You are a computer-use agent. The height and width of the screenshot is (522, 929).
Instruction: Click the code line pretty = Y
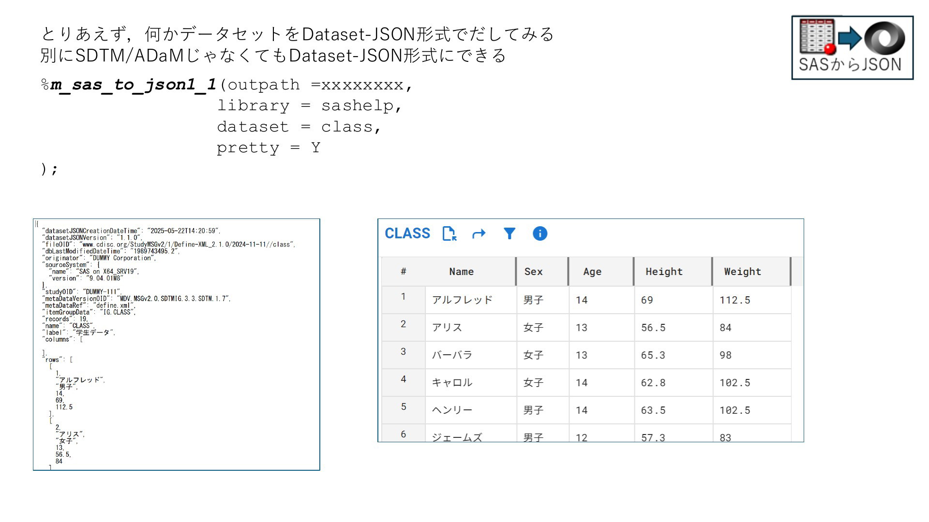(x=269, y=147)
